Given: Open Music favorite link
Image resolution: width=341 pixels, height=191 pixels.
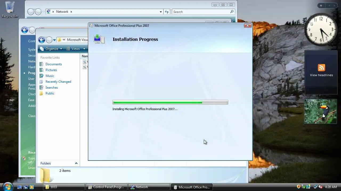Looking at the screenshot, I should click(50, 76).
